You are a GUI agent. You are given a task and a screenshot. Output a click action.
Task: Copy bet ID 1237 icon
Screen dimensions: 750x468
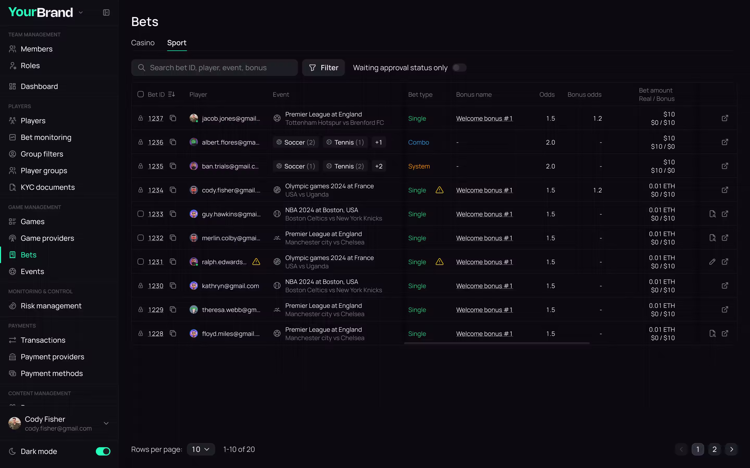(173, 118)
